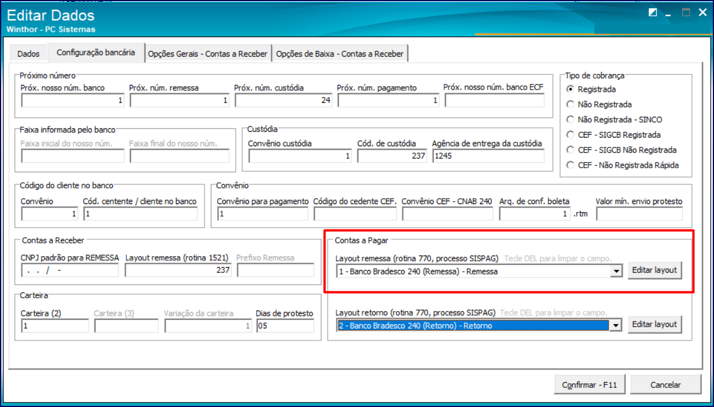714x407 pixels.
Task: Click CNPJ padrão para REMESSA field
Action: tap(70, 270)
